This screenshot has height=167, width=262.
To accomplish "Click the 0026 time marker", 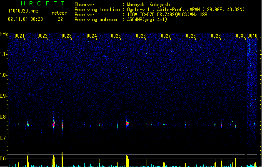I will (x=141, y=36).
